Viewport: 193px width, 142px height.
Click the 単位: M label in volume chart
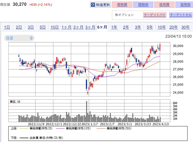[x=15, y=102]
